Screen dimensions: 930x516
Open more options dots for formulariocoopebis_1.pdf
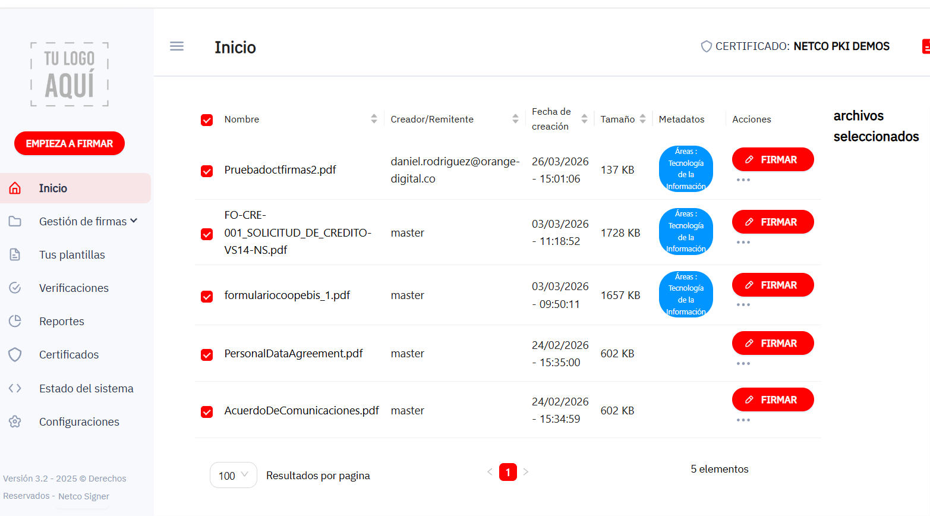(x=743, y=304)
